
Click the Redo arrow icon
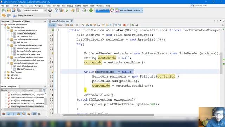click(8, 16)
